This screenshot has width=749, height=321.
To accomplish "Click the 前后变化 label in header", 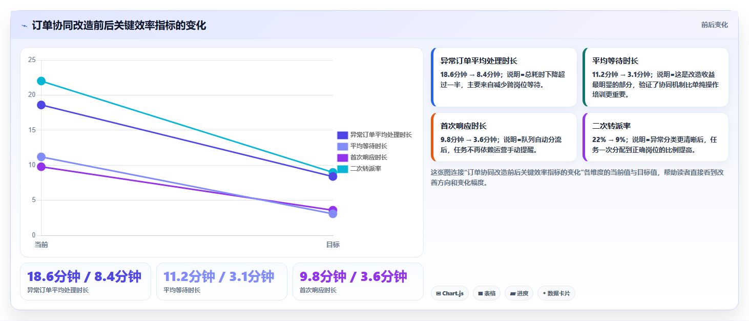I will pos(714,25).
